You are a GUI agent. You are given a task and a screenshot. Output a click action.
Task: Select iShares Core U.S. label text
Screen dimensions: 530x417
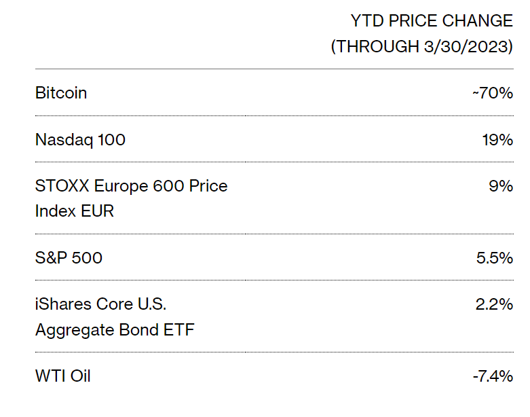tap(100, 304)
